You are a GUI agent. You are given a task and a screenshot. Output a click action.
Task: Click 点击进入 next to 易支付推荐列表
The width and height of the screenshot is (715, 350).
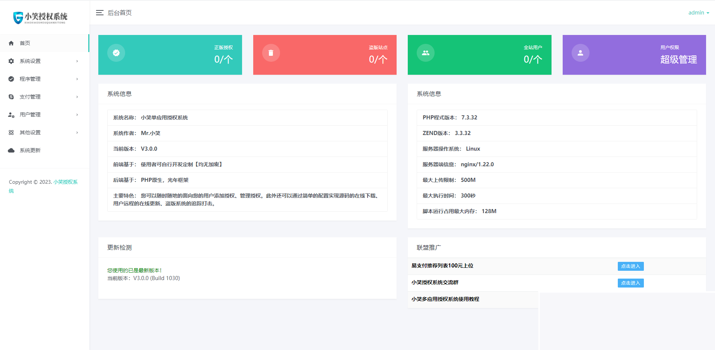[x=630, y=266]
